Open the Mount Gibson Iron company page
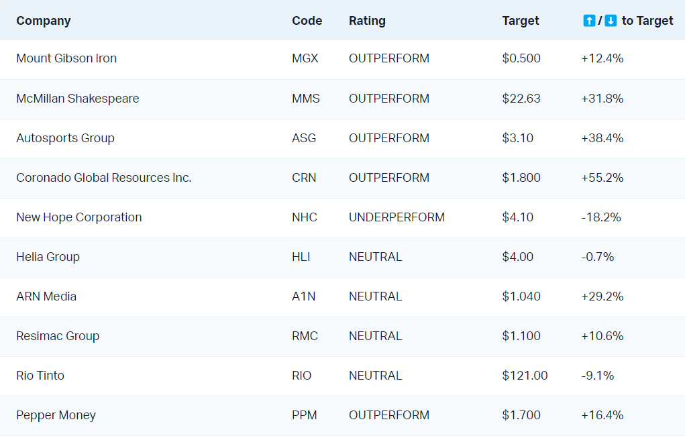 [x=66, y=58]
